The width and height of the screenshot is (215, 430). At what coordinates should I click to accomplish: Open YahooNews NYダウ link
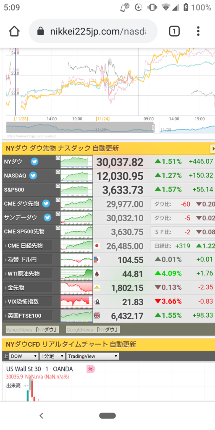click(32, 330)
